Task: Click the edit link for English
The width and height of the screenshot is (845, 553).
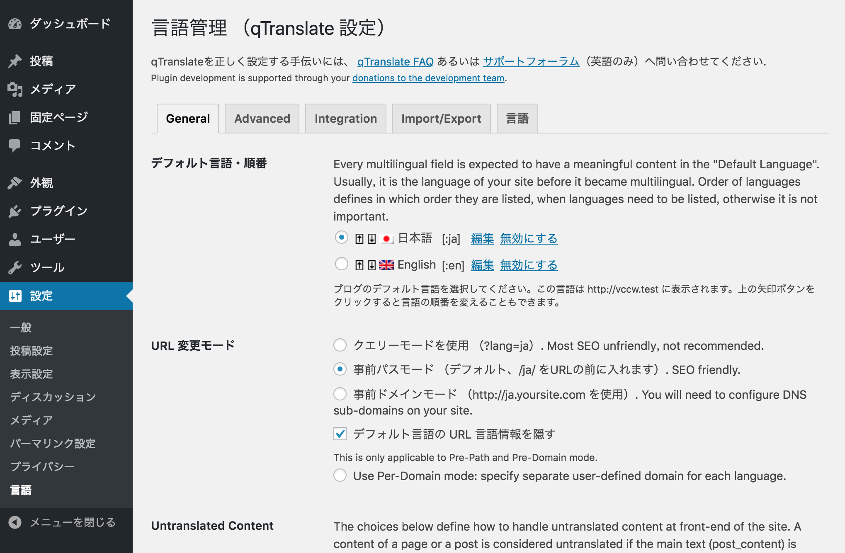Action: point(482,265)
